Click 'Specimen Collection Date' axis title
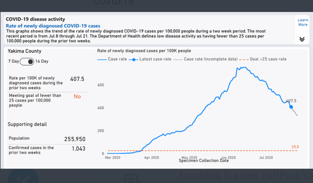 tap(203, 161)
